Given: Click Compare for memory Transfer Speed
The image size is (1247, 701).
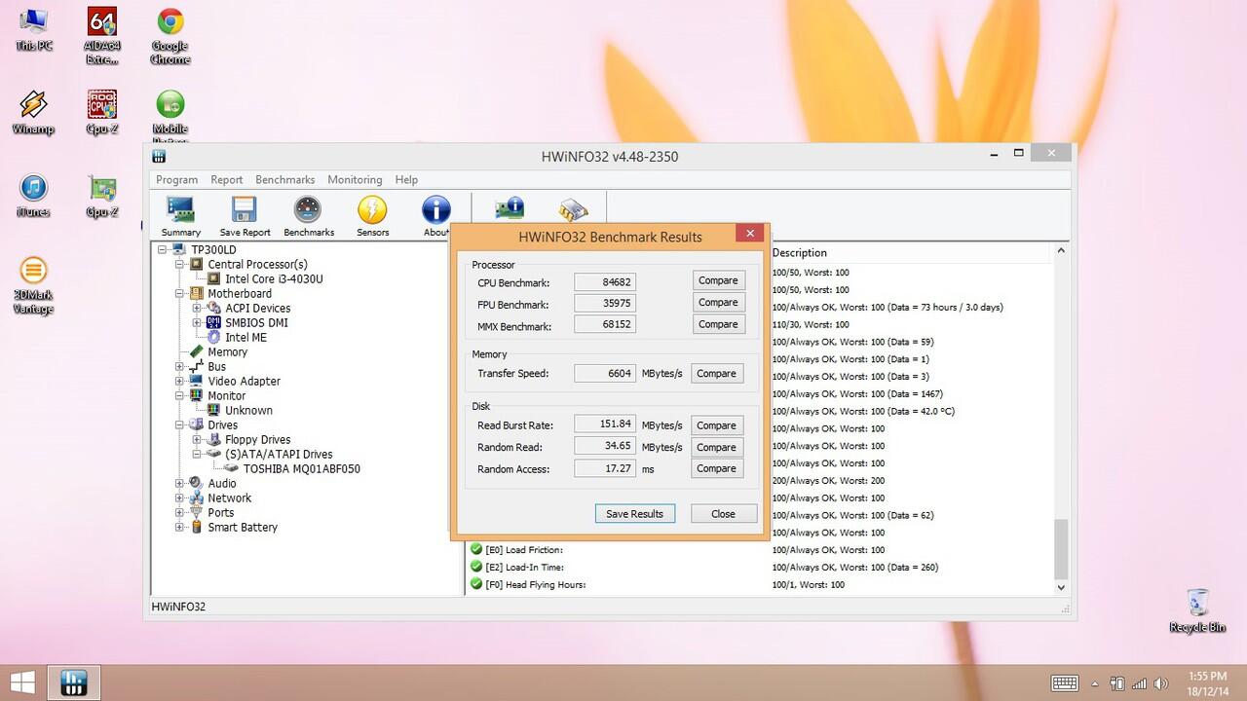Looking at the screenshot, I should pyautogui.click(x=716, y=374).
